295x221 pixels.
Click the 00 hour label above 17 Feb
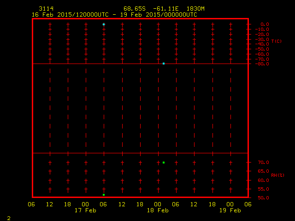85,204
